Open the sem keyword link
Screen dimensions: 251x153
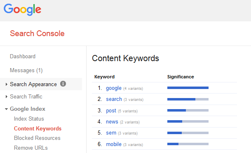coord(111,133)
